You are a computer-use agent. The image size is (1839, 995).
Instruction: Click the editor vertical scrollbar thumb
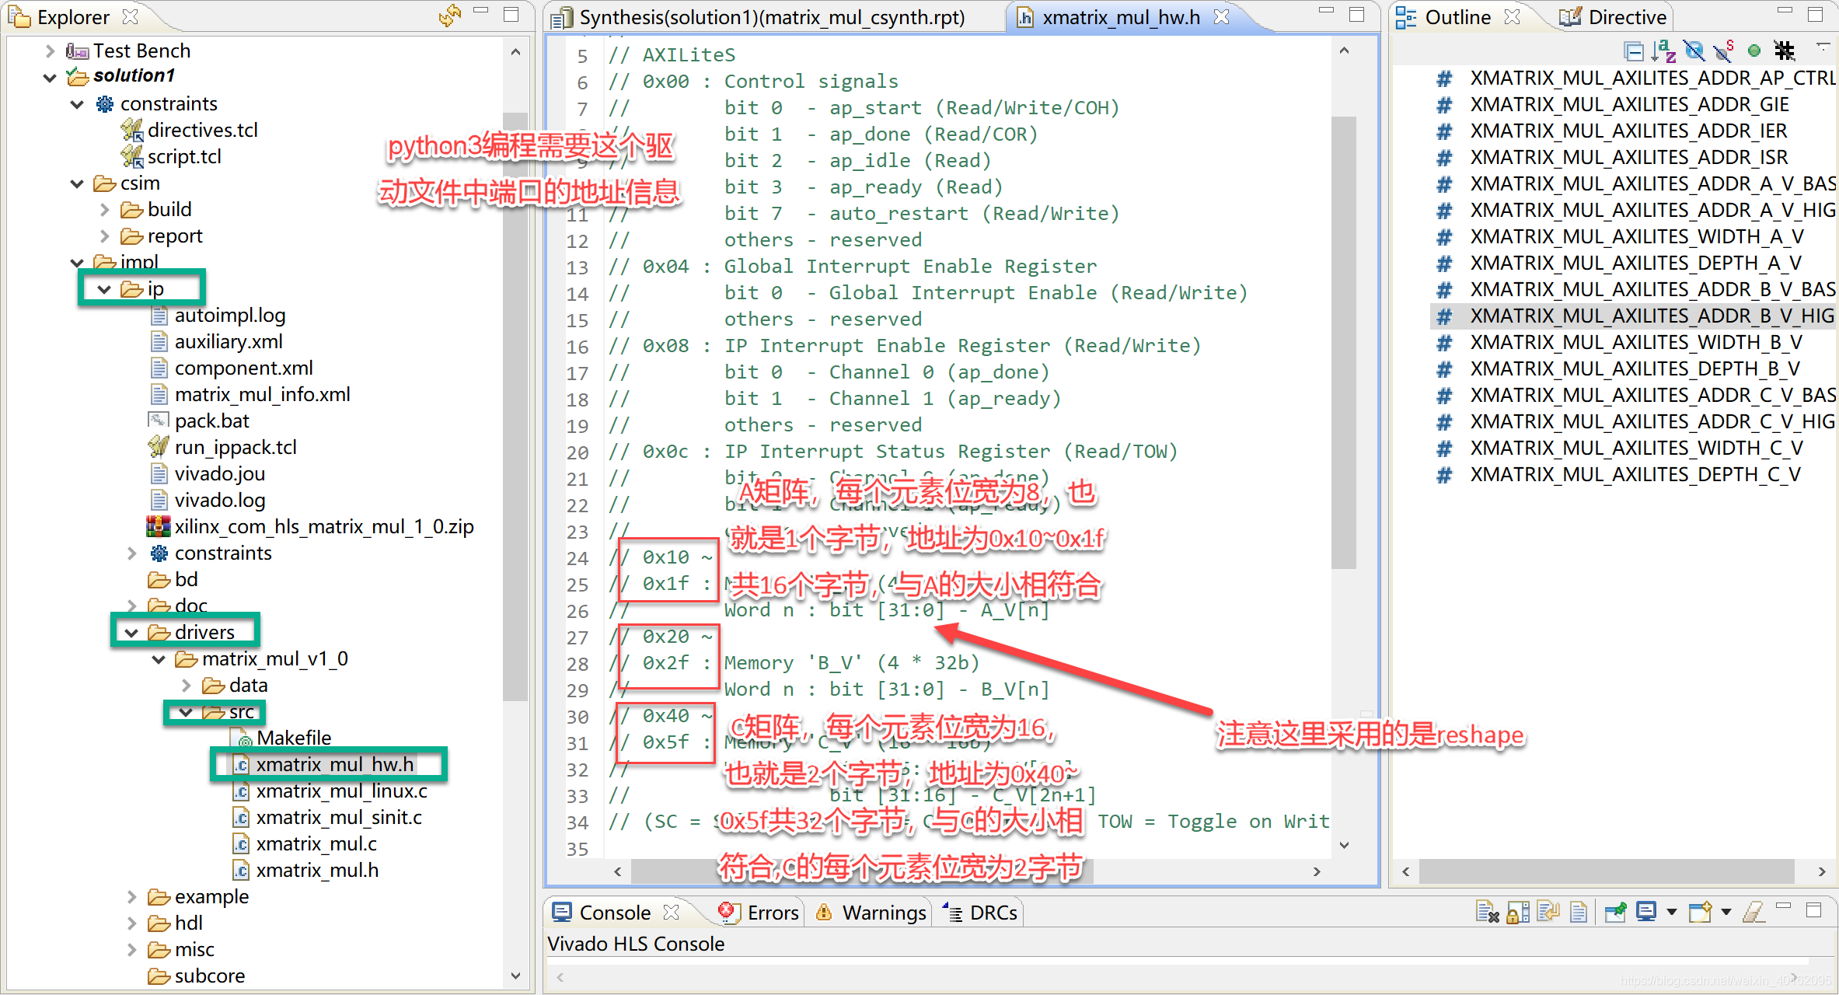point(1343,342)
